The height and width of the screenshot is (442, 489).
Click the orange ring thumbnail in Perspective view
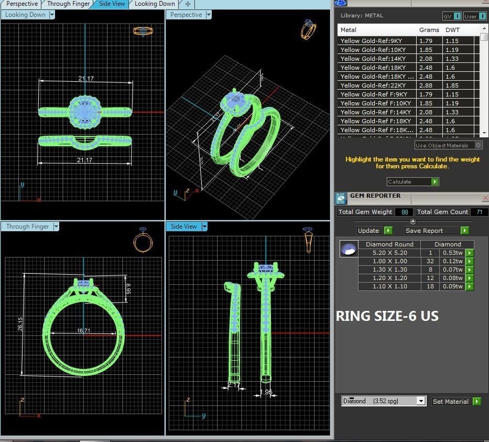click(308, 30)
